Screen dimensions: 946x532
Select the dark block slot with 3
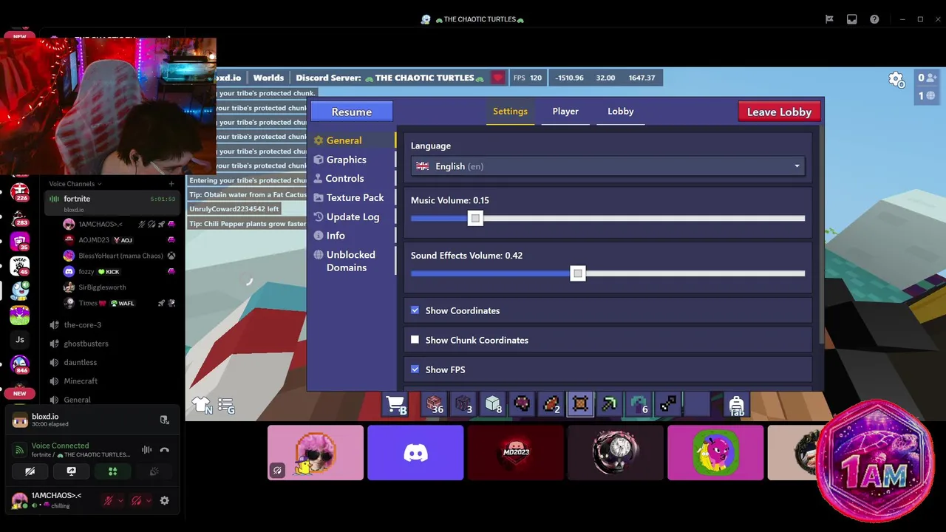(463, 404)
